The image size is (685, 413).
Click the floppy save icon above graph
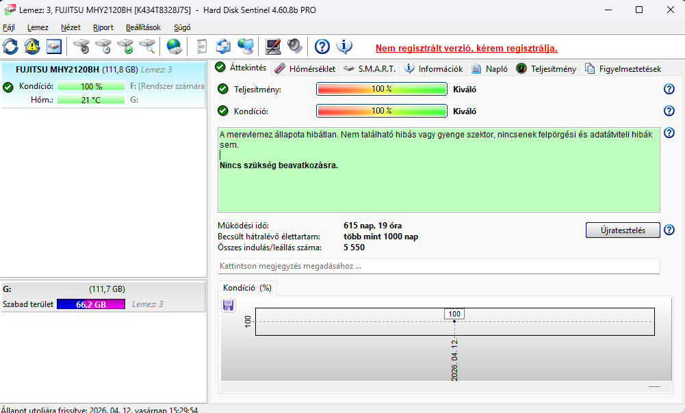228,305
